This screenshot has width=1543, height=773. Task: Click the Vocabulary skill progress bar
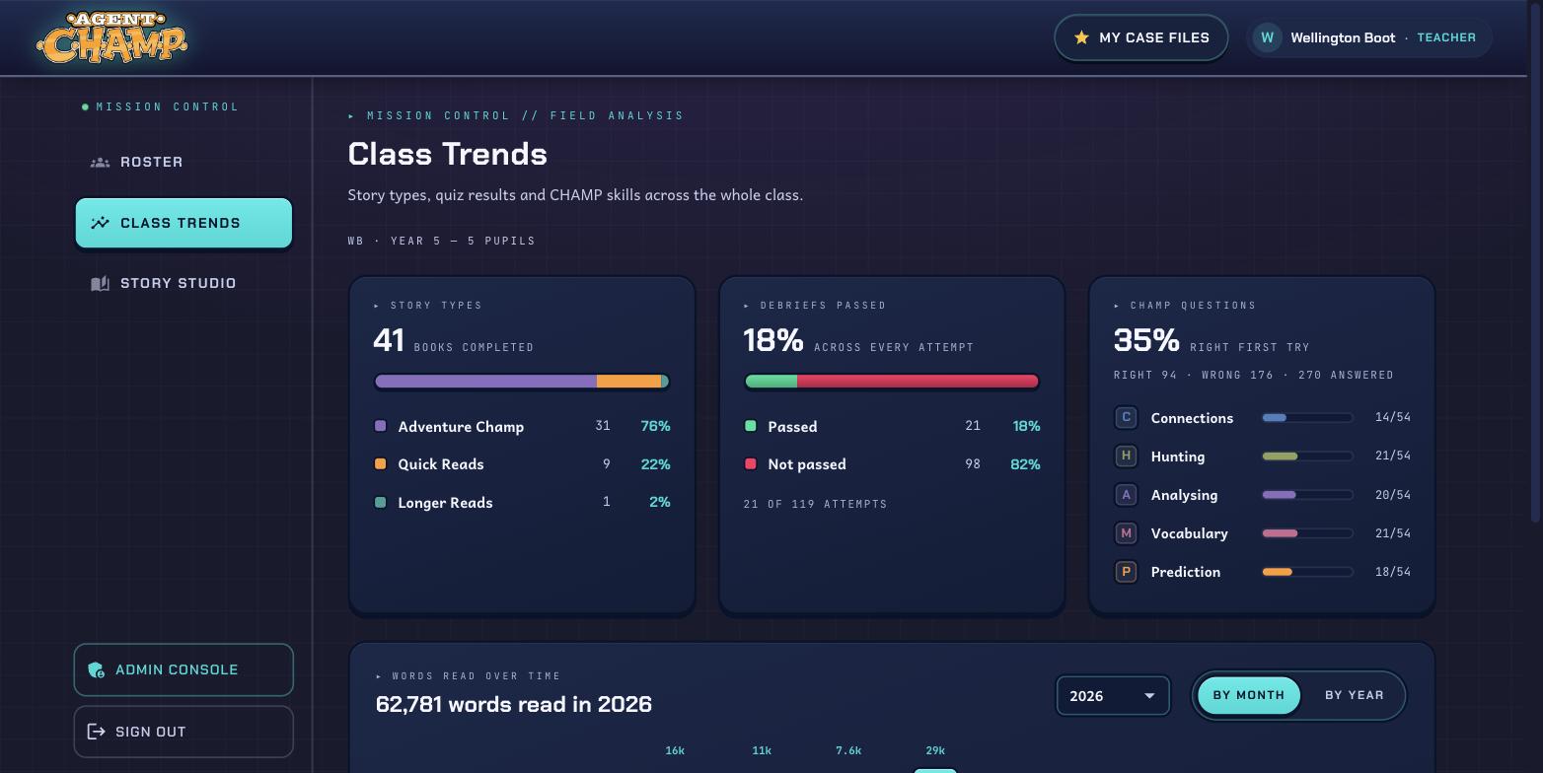pos(1307,533)
